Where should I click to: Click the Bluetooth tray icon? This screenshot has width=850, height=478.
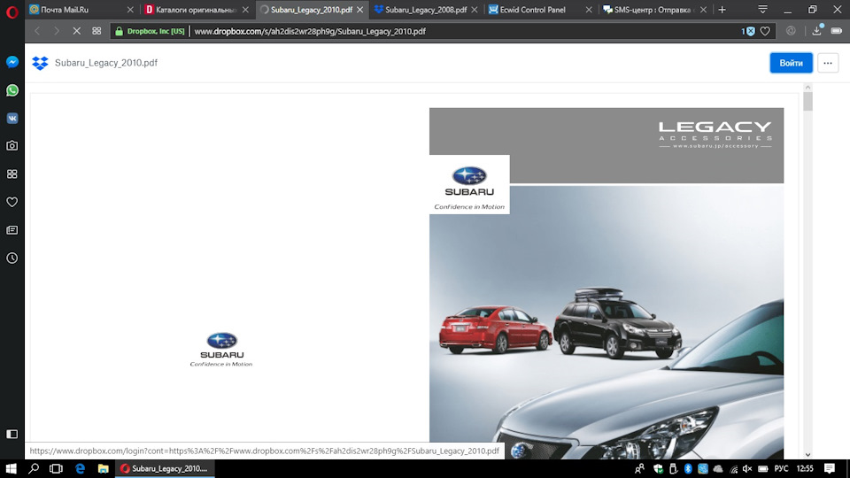pos(688,469)
